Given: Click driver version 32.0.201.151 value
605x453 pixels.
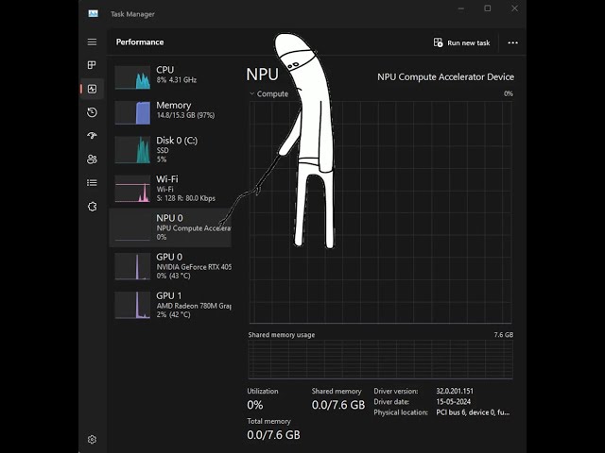Looking at the screenshot, I should click(x=455, y=391).
